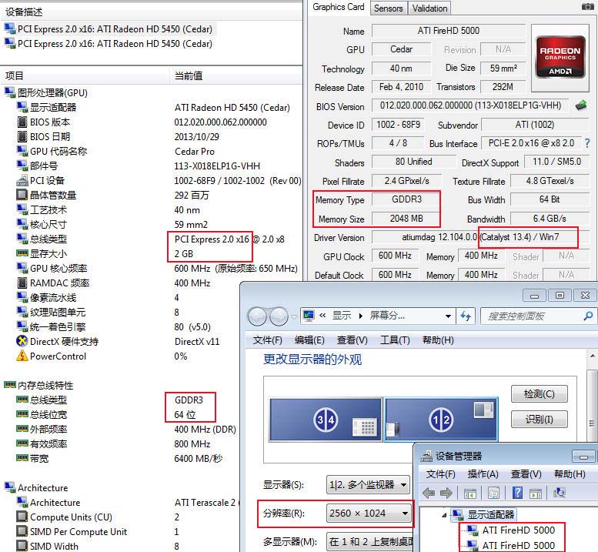Select the Graphics Card tab in GPU-Z

[339, 7]
